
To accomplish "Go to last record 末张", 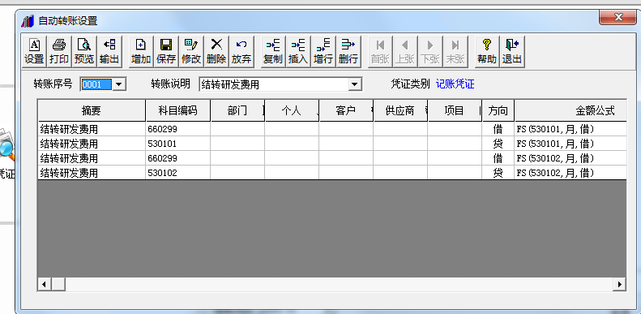I will (x=455, y=52).
